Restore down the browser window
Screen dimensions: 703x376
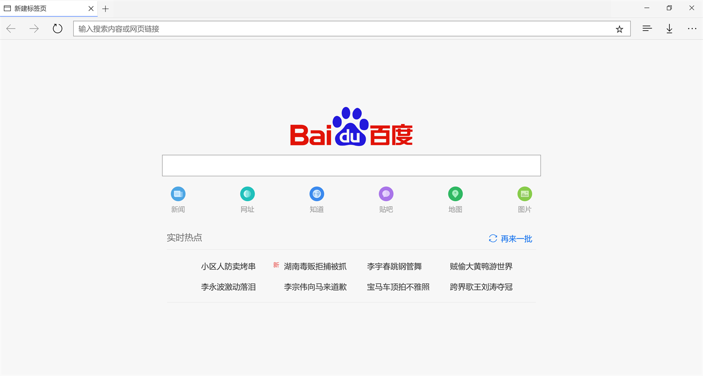pyautogui.click(x=669, y=8)
